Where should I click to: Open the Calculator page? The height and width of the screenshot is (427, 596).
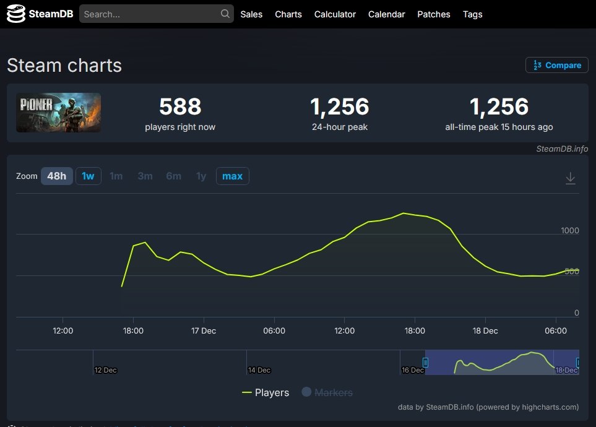(335, 14)
